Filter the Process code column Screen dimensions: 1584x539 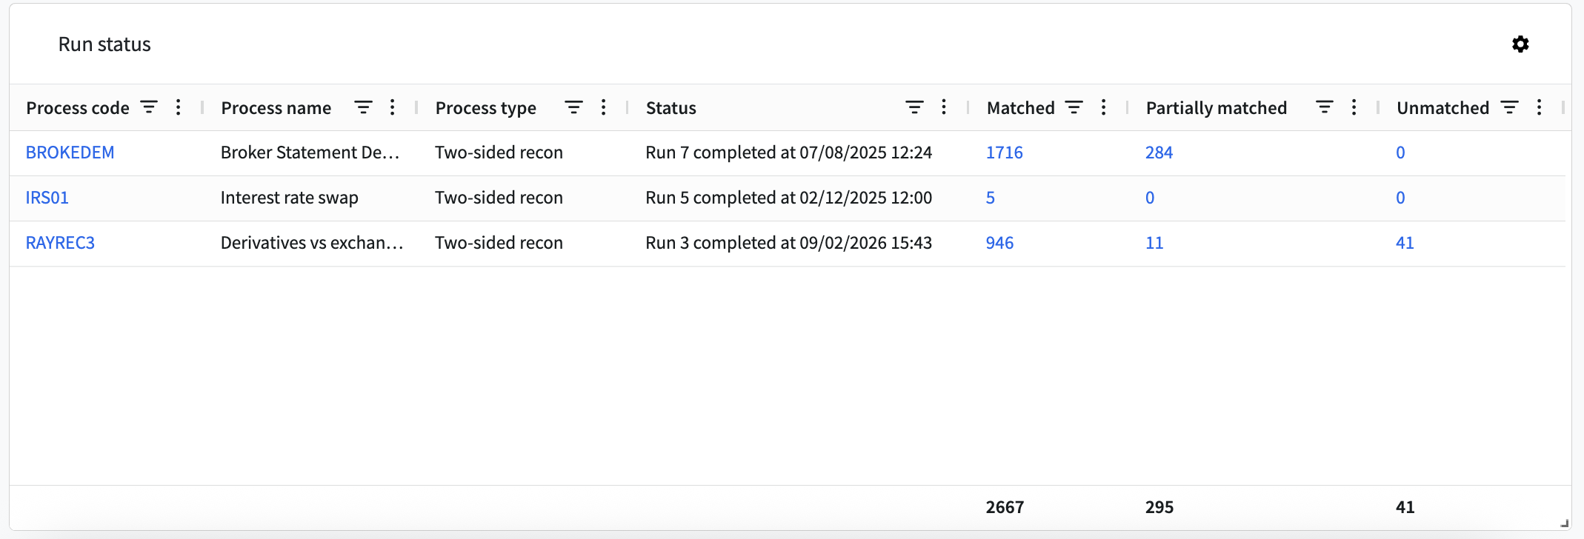[149, 107]
